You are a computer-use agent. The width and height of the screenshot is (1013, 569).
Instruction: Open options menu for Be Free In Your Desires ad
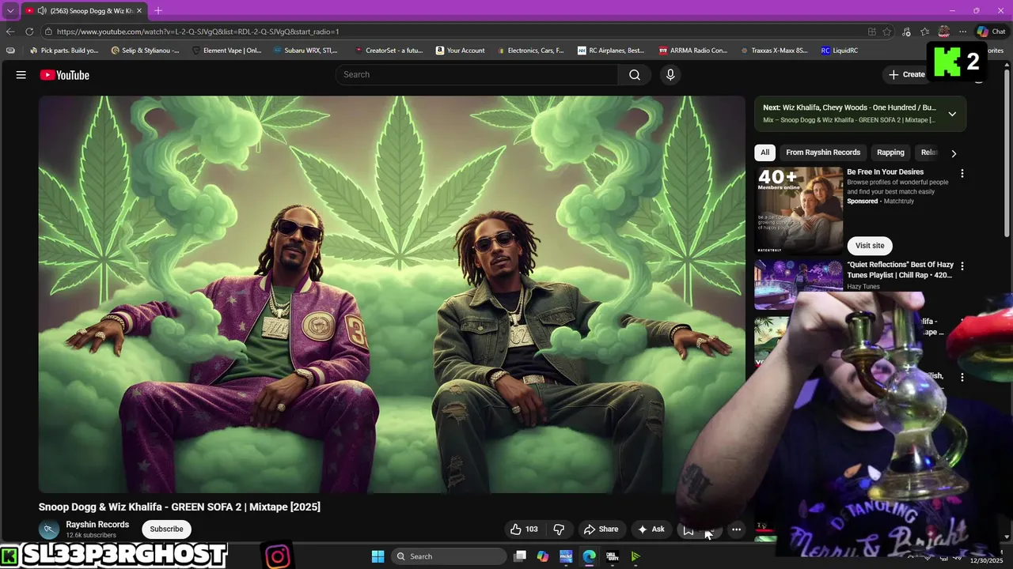point(962,173)
